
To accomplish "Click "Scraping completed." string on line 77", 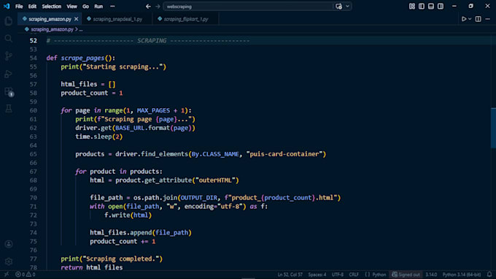I will click(123, 259).
